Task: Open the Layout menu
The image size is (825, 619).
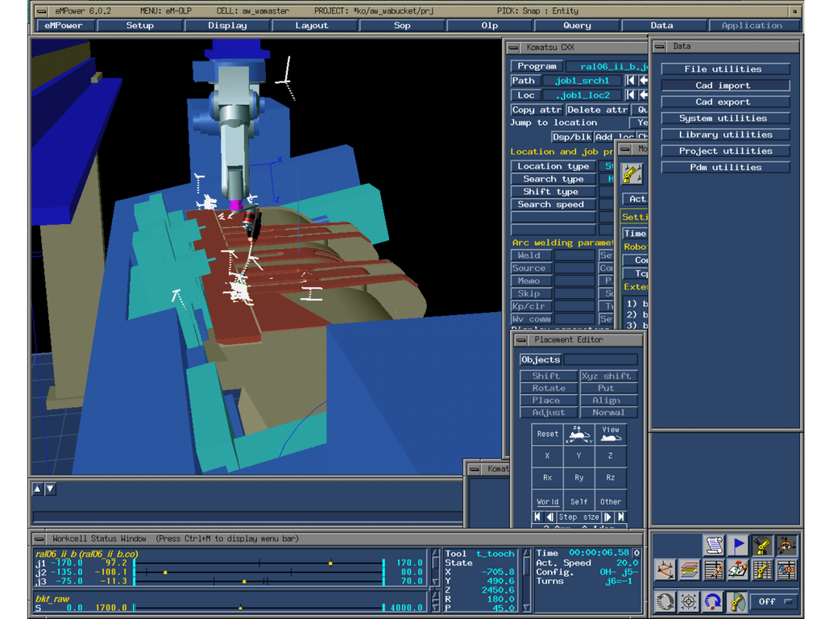Action: (312, 25)
